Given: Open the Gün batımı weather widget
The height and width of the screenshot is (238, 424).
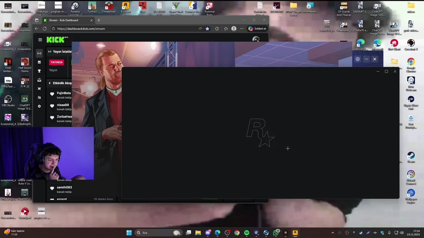Looking at the screenshot, I should 14,233.
